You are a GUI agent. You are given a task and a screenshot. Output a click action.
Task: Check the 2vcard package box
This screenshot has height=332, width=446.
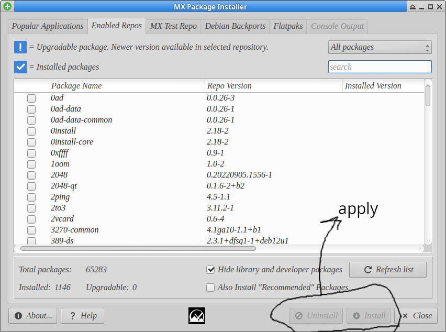pyautogui.click(x=31, y=219)
